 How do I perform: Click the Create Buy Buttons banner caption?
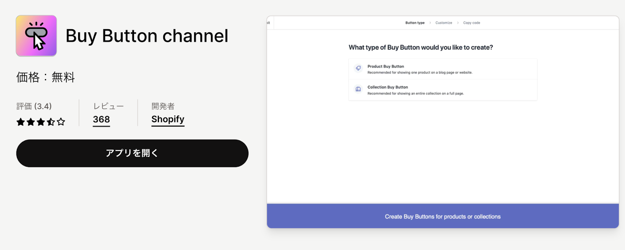point(443,217)
